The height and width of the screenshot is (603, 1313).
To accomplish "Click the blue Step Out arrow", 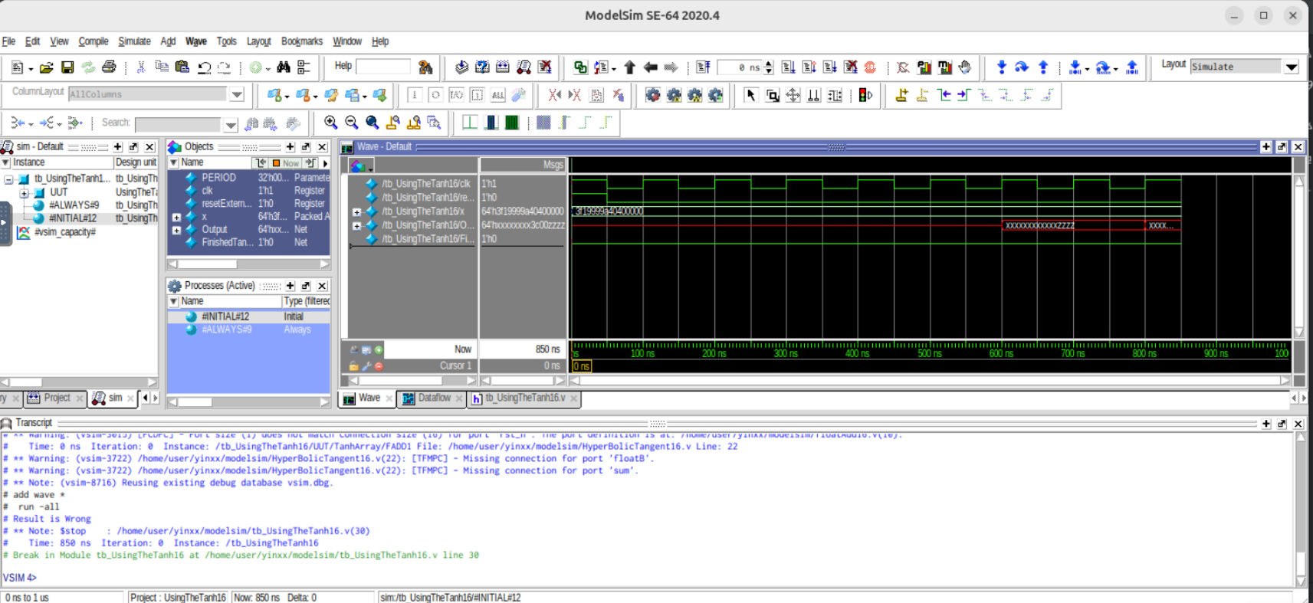I will pyautogui.click(x=1043, y=67).
